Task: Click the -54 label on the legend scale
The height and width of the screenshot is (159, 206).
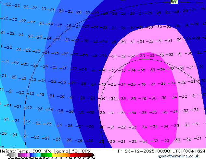Action: point(10,158)
